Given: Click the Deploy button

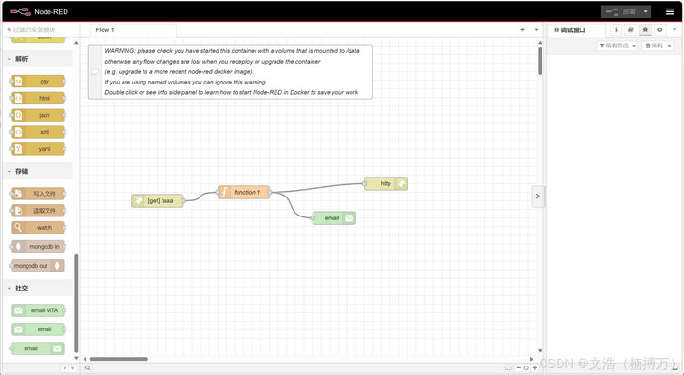Looking at the screenshot, I should click(620, 11).
